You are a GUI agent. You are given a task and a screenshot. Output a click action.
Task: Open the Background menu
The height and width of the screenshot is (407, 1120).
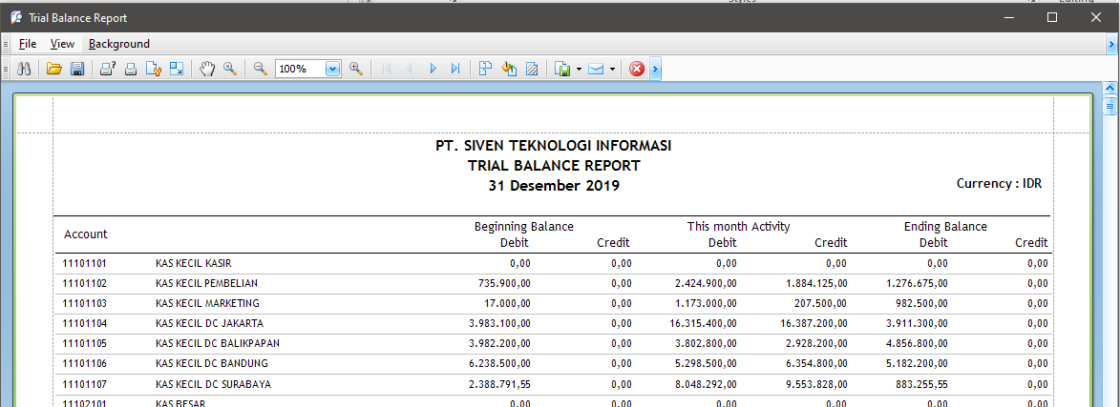pos(119,44)
